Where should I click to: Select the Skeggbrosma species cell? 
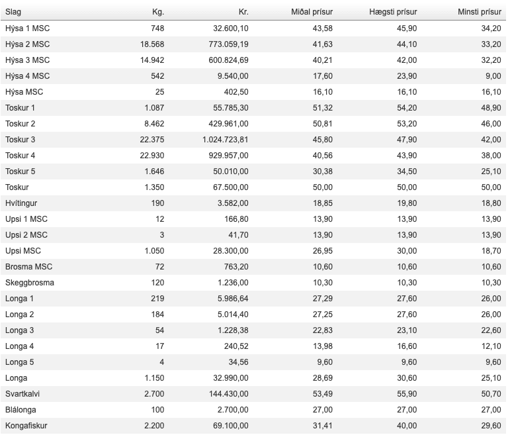tap(30, 282)
